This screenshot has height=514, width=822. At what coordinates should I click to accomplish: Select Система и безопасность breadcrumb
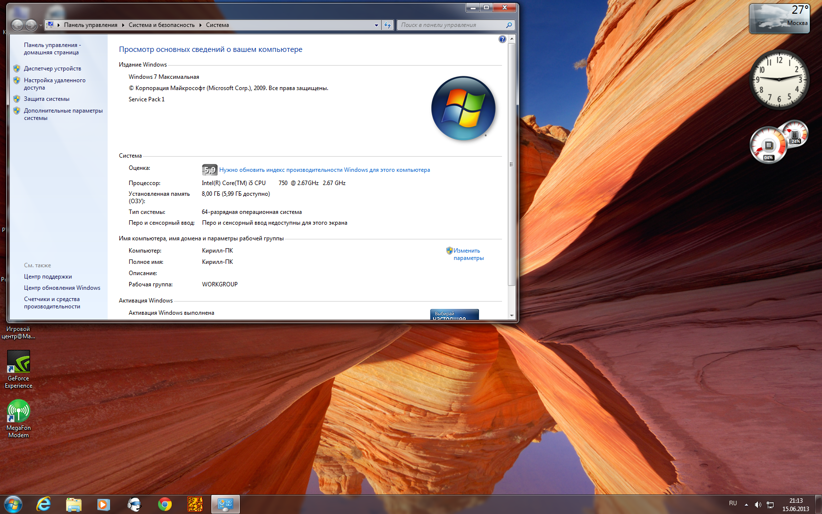coord(161,25)
